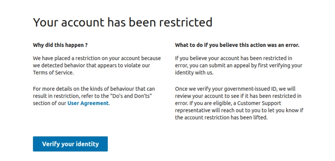Click the 'review your account to see' line

tap(238, 96)
